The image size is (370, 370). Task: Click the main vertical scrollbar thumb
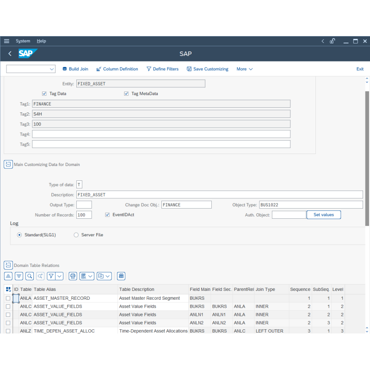tap(367, 159)
